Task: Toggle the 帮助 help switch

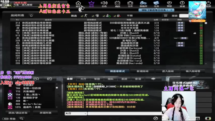Action: coord(6,119)
